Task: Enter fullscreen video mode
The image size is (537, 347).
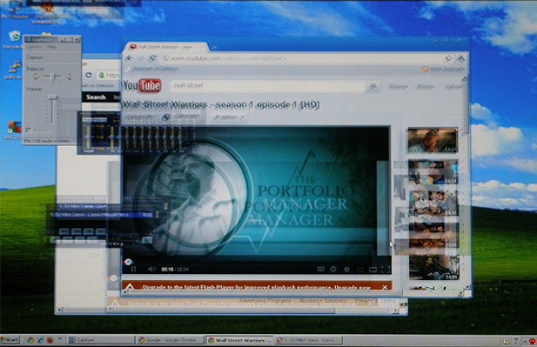Action: coord(386,270)
